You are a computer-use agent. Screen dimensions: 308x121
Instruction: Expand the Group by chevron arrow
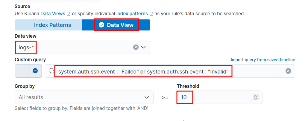click(x=147, y=97)
